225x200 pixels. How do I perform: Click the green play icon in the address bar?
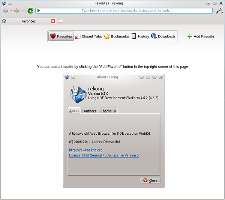[x=39, y=11]
